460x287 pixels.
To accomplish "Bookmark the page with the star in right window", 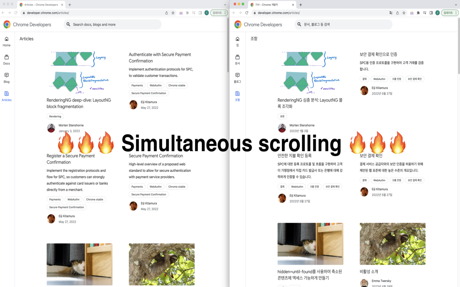I will pyautogui.click(x=404, y=13).
